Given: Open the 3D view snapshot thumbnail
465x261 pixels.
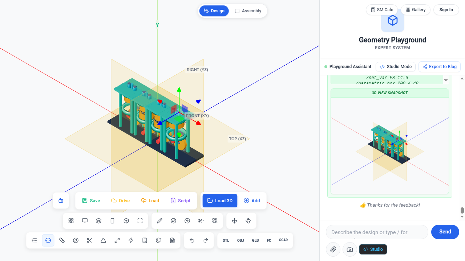Looking at the screenshot, I should pos(390,146).
